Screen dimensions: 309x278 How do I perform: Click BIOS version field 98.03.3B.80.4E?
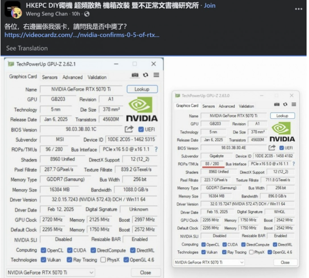[234, 147]
